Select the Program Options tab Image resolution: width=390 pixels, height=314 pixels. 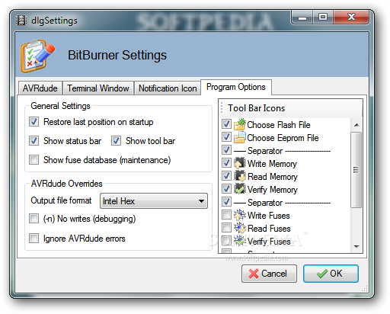click(x=236, y=87)
